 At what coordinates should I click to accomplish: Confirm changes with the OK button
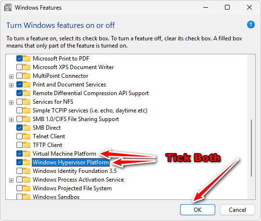click(197, 209)
